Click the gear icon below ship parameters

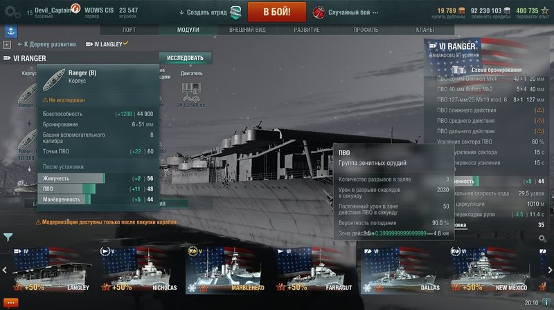coord(542,239)
